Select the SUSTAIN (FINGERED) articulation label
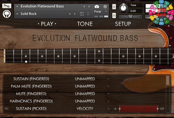Screen dimensions: 174x118 click(31, 79)
